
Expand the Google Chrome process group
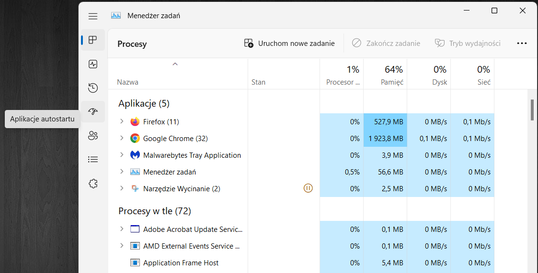pyautogui.click(x=122, y=139)
